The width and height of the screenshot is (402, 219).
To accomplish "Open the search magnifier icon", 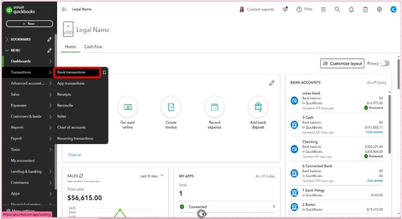I will 337,9.
